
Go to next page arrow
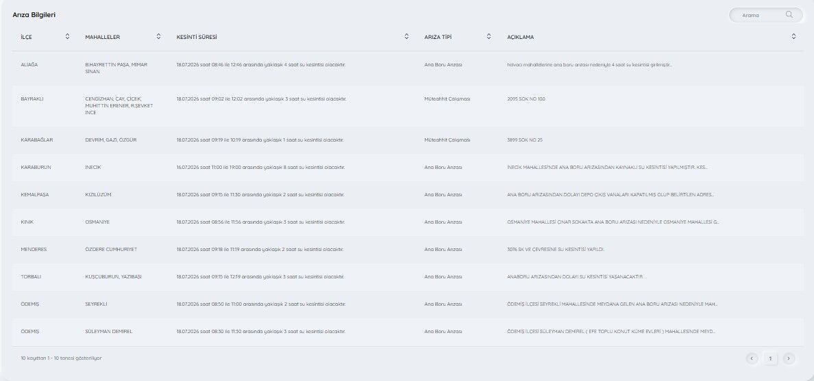point(789,358)
